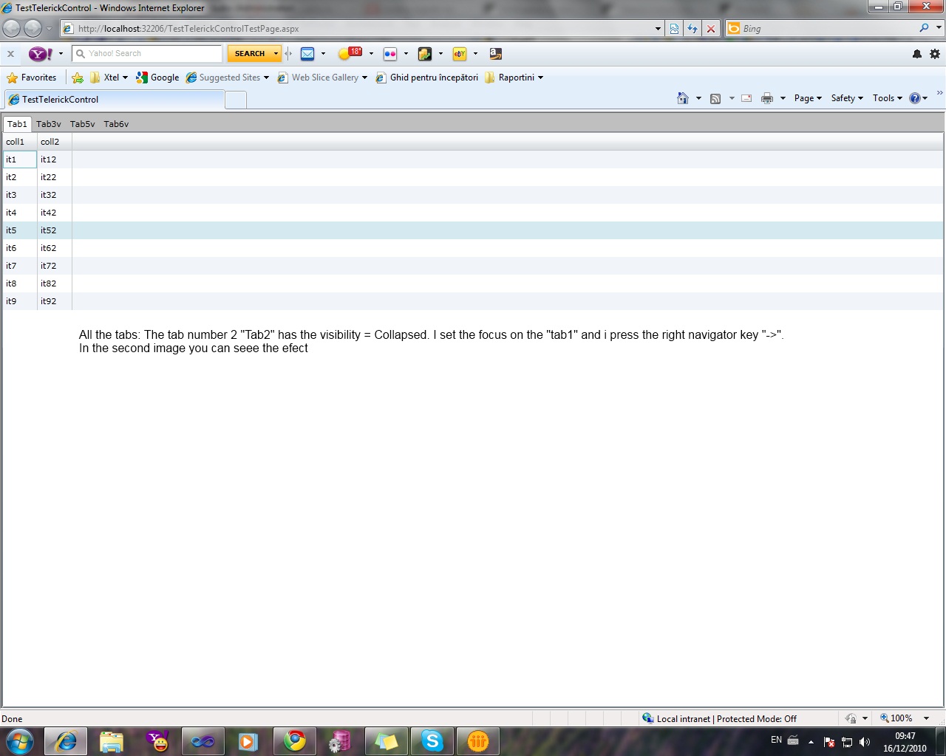946x756 pixels.
Task: Open Skype from the taskbar
Action: (432, 741)
